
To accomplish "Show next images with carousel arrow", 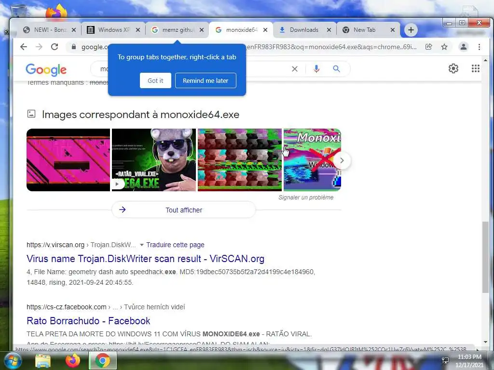I will (x=342, y=160).
